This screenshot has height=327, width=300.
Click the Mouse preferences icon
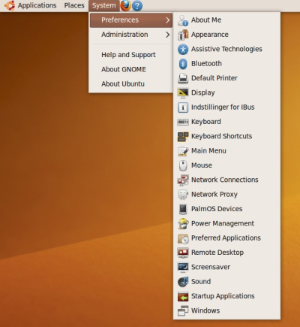point(183,165)
